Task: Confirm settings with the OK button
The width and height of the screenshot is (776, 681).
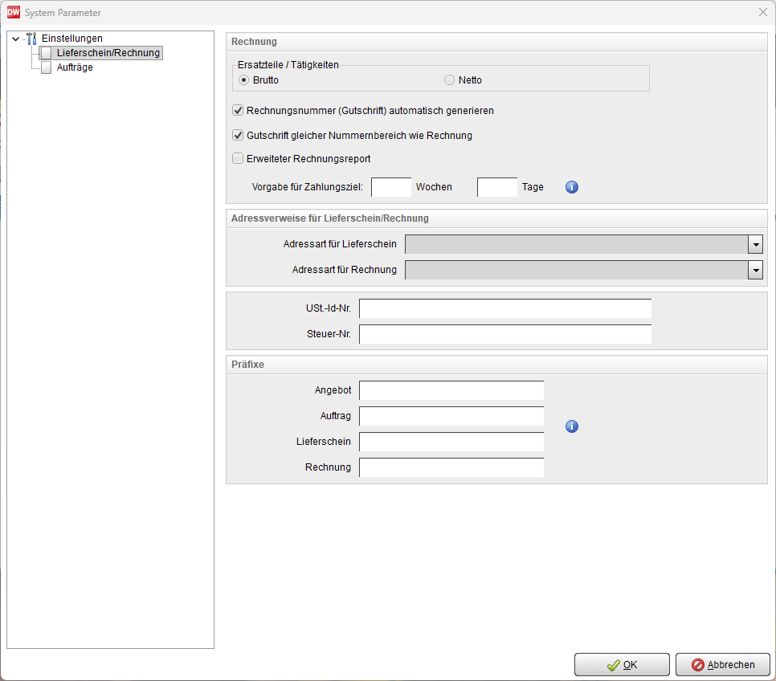Action: point(622,665)
